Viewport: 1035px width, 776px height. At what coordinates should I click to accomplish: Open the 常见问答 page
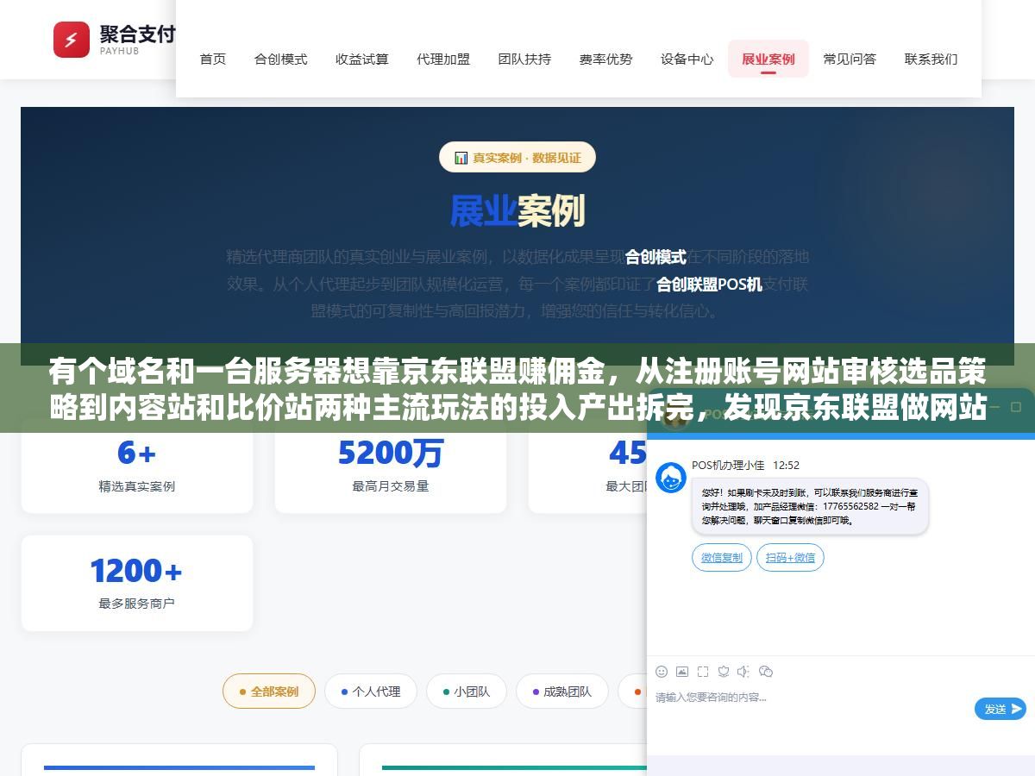coord(850,59)
